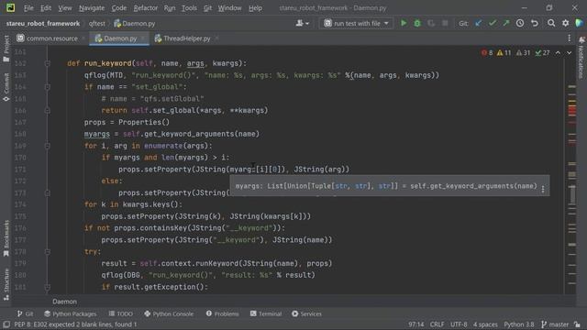Switch to ThreadHelper.py editor tab
This screenshot has width=587, height=330.
[186, 38]
